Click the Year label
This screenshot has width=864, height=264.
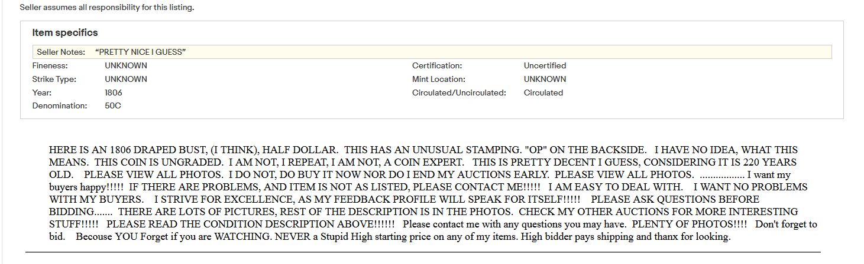pos(42,93)
